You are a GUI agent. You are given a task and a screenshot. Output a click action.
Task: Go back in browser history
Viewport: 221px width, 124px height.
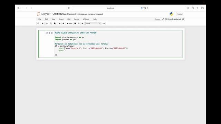pyautogui.click(x=27, y=8)
